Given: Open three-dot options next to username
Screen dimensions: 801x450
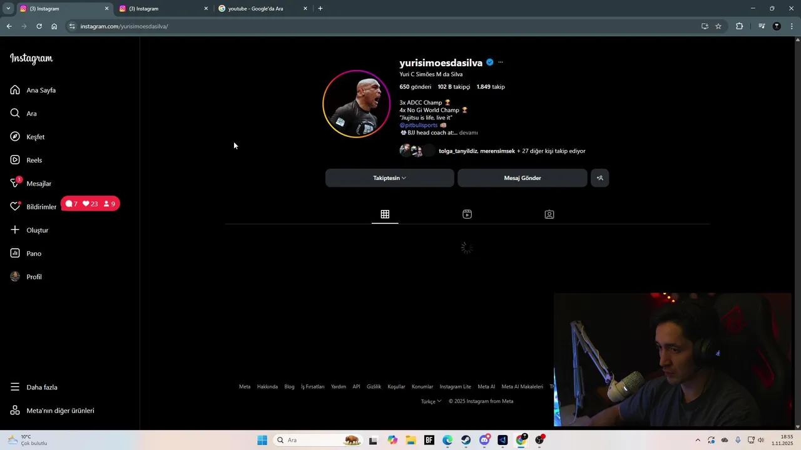Looking at the screenshot, I should [x=501, y=62].
